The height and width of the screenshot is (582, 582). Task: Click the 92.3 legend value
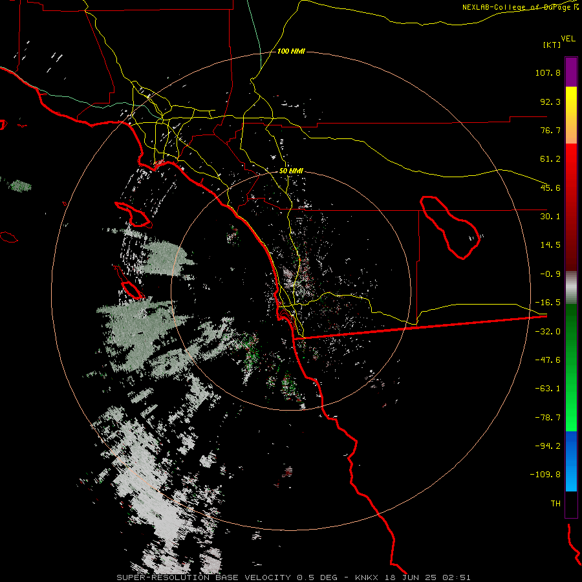pos(550,102)
